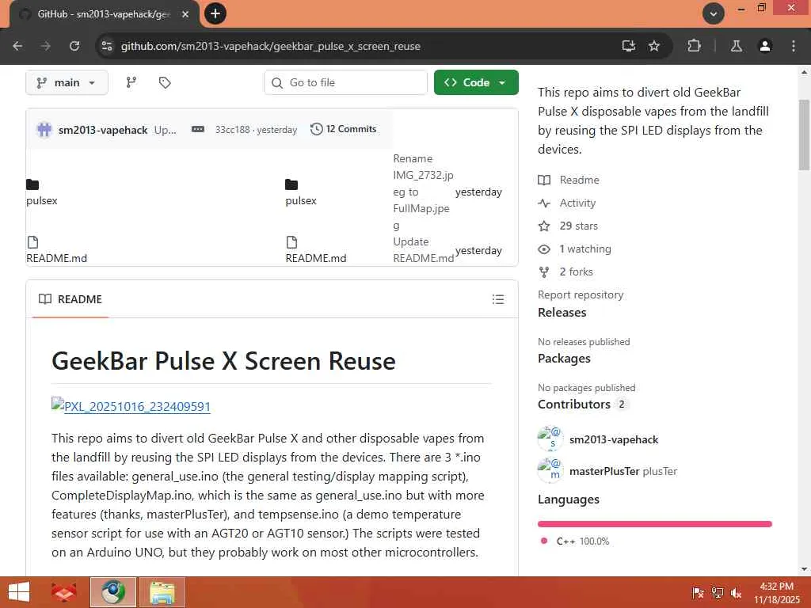The height and width of the screenshot is (608, 811).
Task: Bookmark this page with the star icon
Action: (x=653, y=46)
